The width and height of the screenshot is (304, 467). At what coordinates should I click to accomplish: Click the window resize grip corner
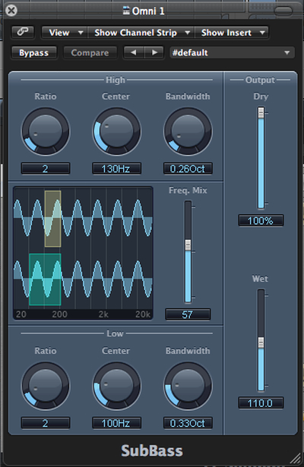[295, 458]
